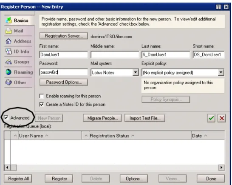Click the Import Text File button
This screenshot has width=232, height=185.
click(145, 118)
